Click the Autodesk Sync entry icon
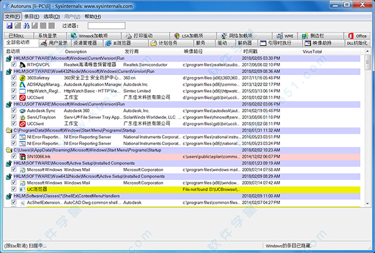This screenshot has width=375, height=253. coord(22,111)
